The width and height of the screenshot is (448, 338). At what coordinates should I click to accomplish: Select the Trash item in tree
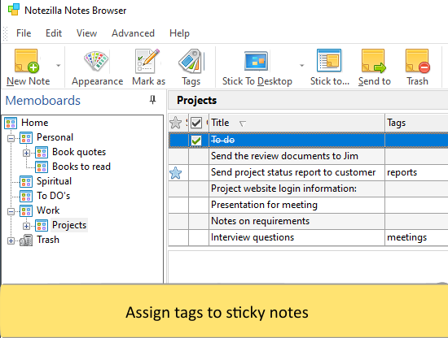[x=48, y=240]
